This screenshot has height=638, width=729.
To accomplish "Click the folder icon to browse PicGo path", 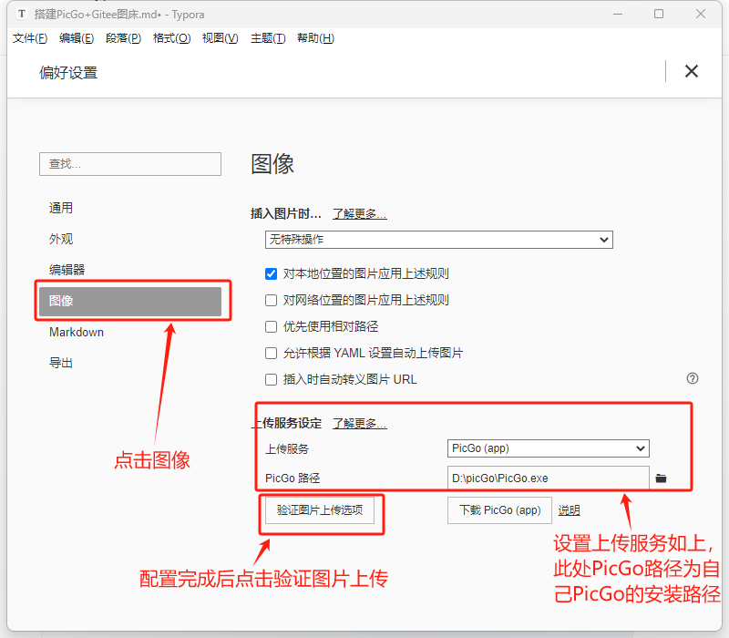I will (661, 478).
